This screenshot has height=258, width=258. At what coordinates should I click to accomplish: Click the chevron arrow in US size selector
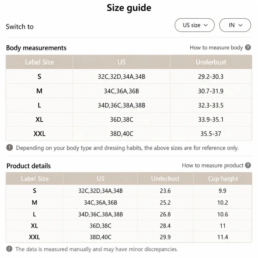[x=206, y=25]
